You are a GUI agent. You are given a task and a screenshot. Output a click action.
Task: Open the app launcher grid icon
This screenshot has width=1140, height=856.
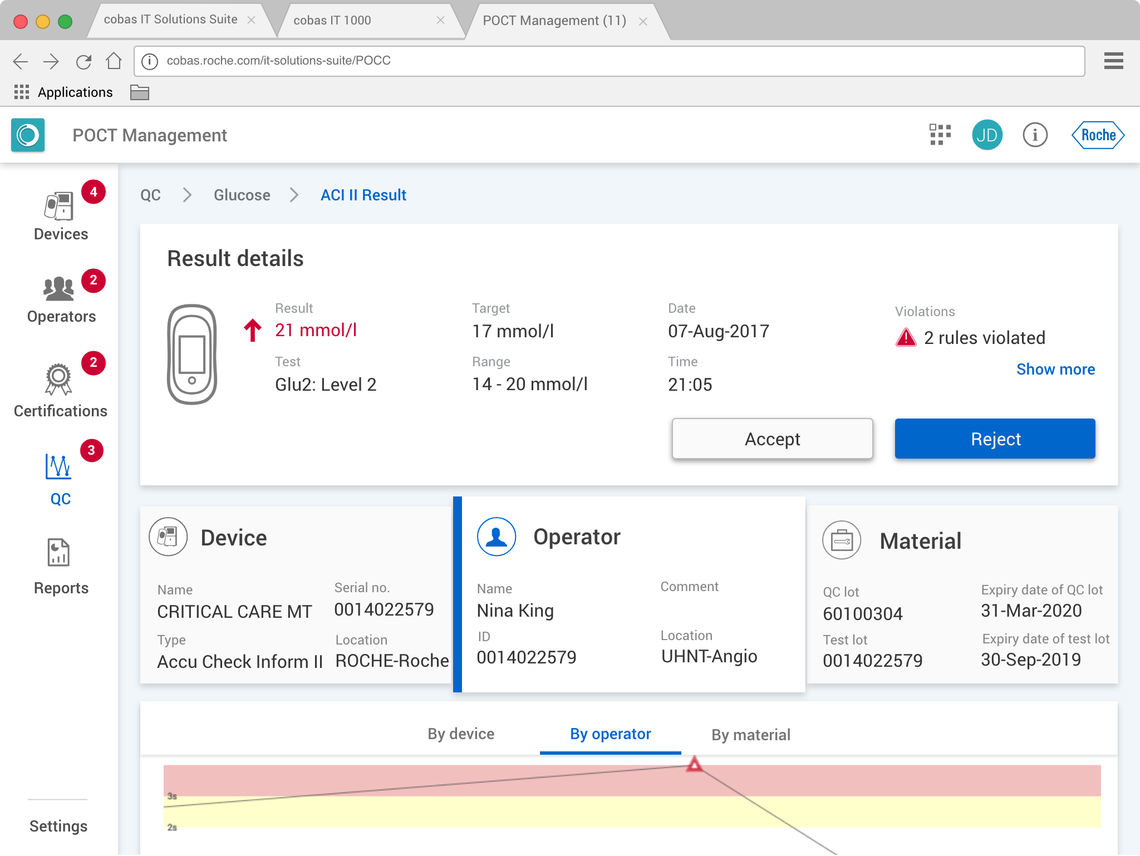(x=940, y=135)
